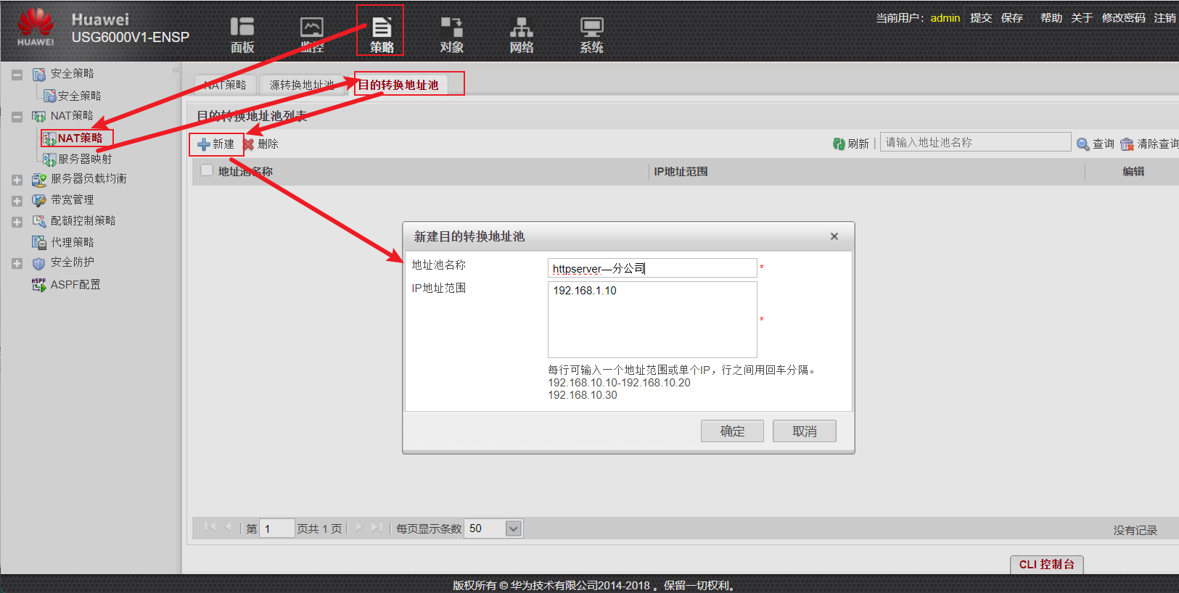Image resolution: width=1179 pixels, height=593 pixels.
Task: Click the 帮助 link
Action: pyautogui.click(x=1051, y=17)
